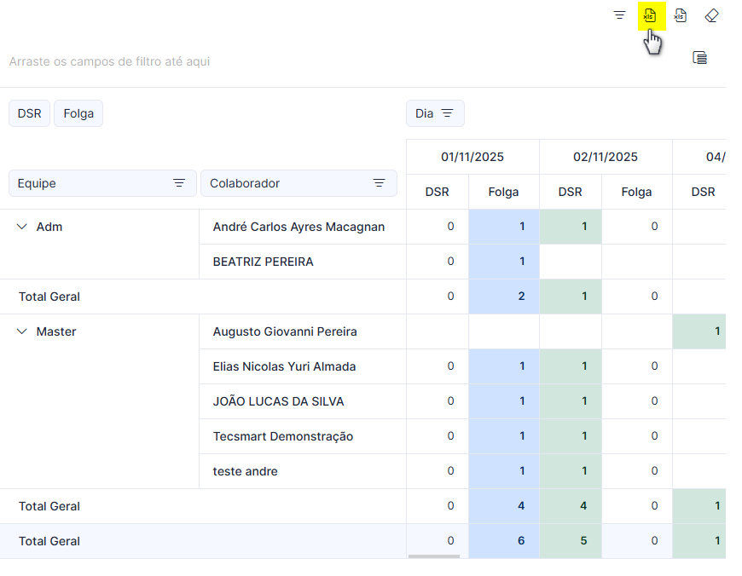Open the field chooser list icon
The height and width of the screenshot is (576, 742).
point(700,58)
